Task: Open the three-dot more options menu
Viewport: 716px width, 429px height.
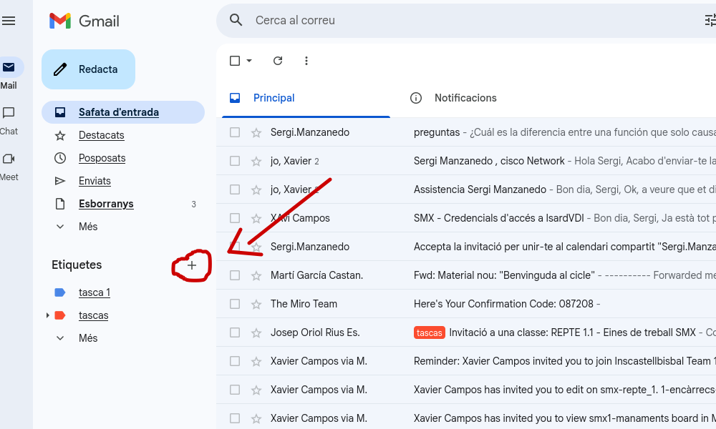Action: coord(306,61)
